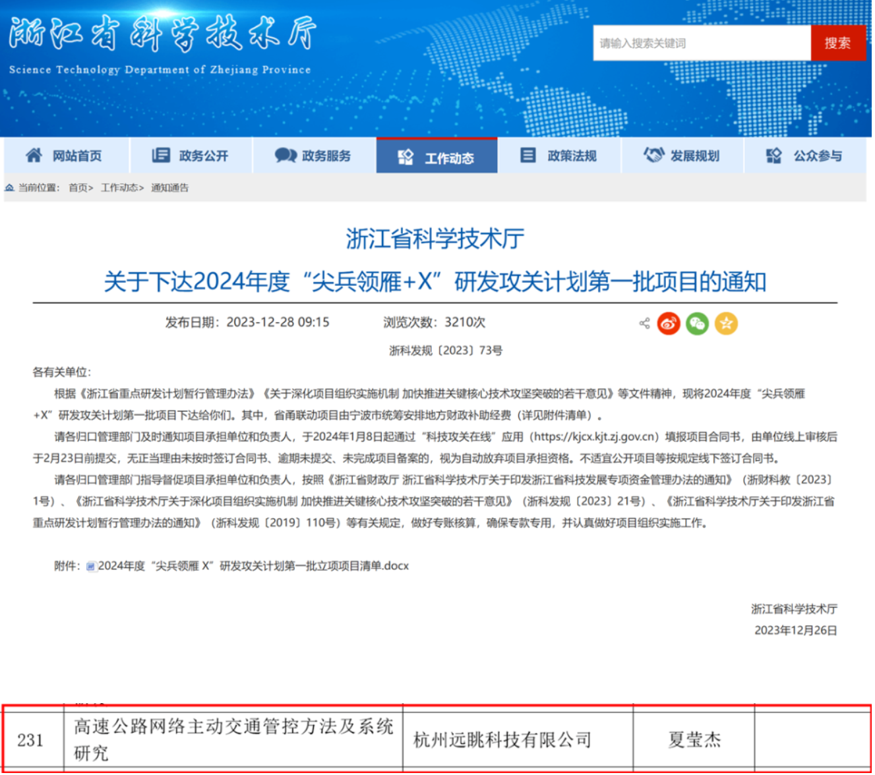
Task: Click the Weibo share icon
Action: click(x=669, y=324)
